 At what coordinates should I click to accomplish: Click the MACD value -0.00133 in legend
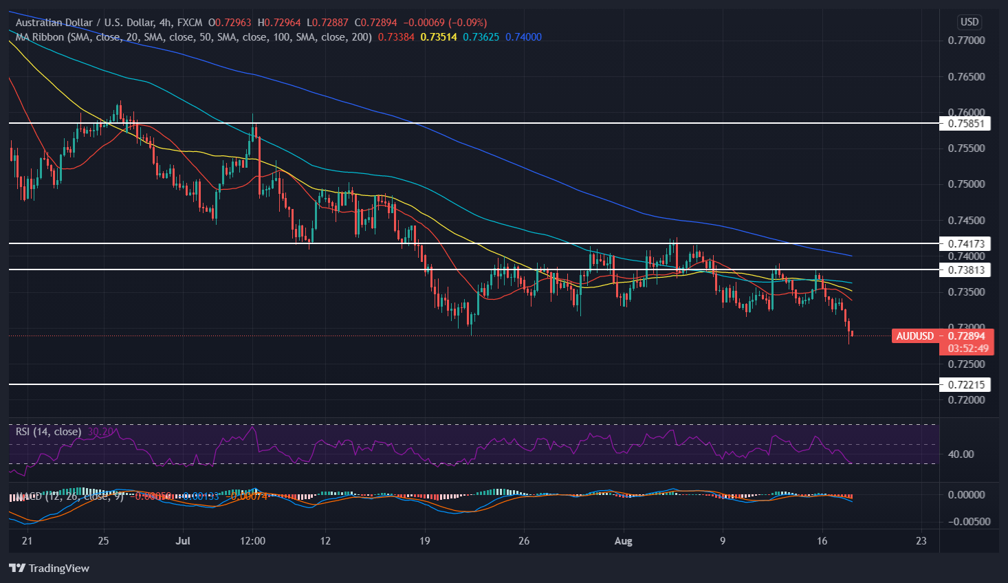(201, 496)
